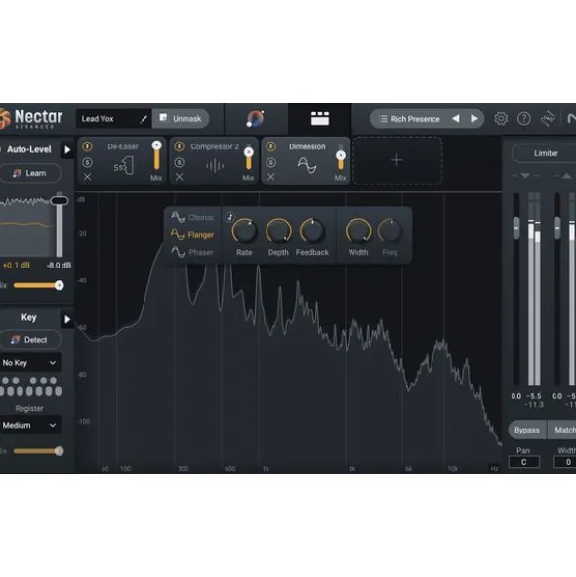Image resolution: width=576 pixels, height=577 pixels.
Task: Toggle Dimension module power button
Action: [x=270, y=146]
